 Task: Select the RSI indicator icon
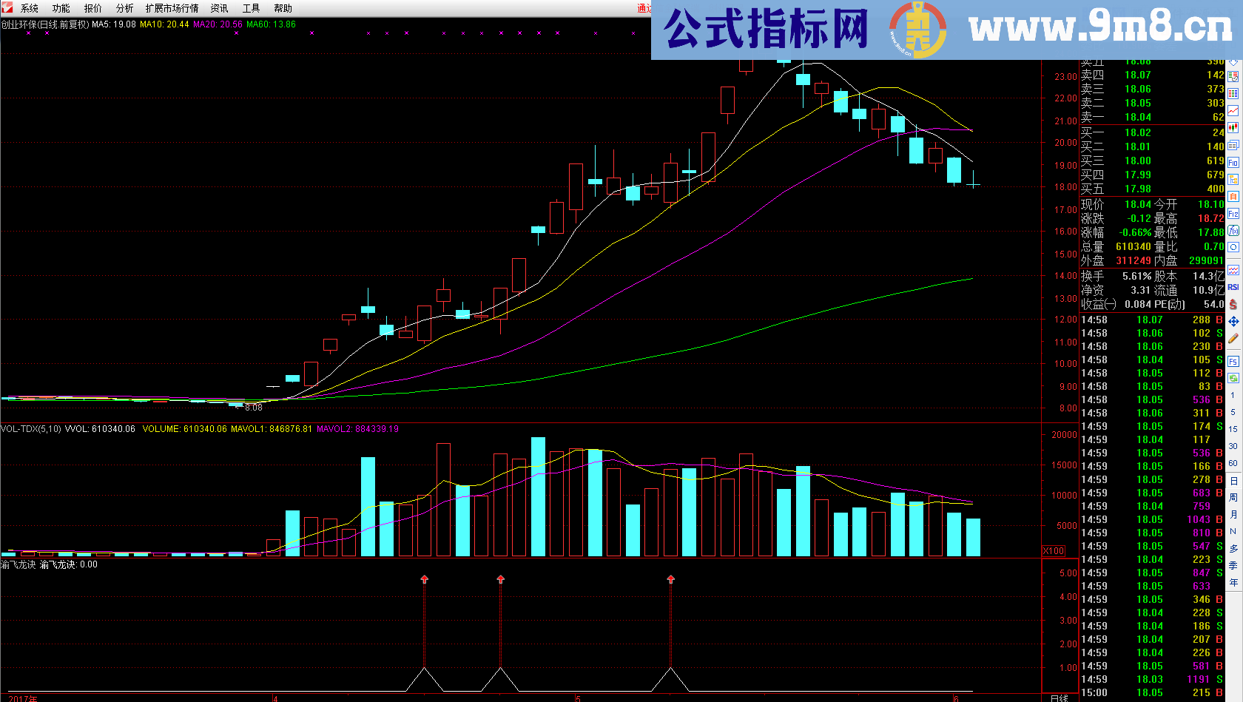click(x=1233, y=287)
